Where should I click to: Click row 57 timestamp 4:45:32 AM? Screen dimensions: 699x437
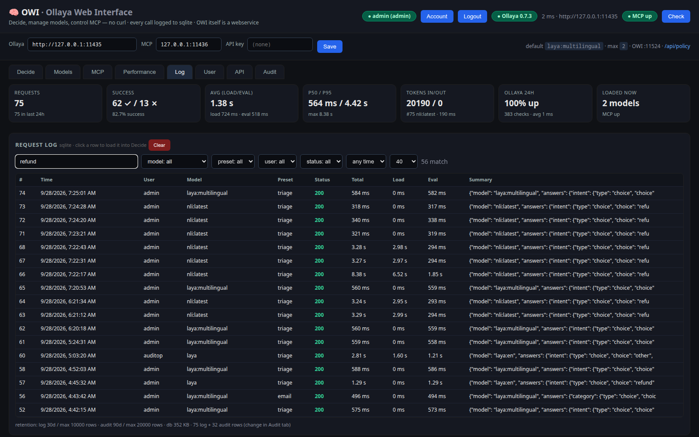tap(68, 383)
